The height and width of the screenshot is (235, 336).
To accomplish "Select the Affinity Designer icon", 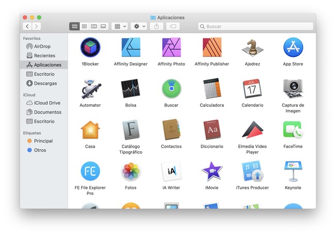I will click(x=131, y=48).
